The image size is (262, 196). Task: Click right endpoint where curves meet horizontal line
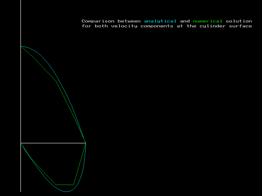click(86, 143)
